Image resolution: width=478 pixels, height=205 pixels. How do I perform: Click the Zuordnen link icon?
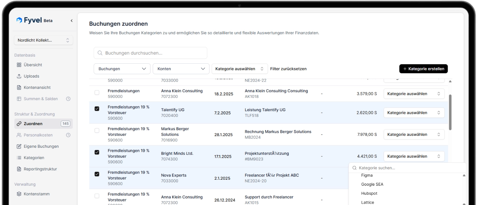(19, 124)
